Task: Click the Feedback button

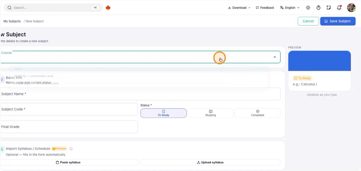Action: [x=265, y=8]
